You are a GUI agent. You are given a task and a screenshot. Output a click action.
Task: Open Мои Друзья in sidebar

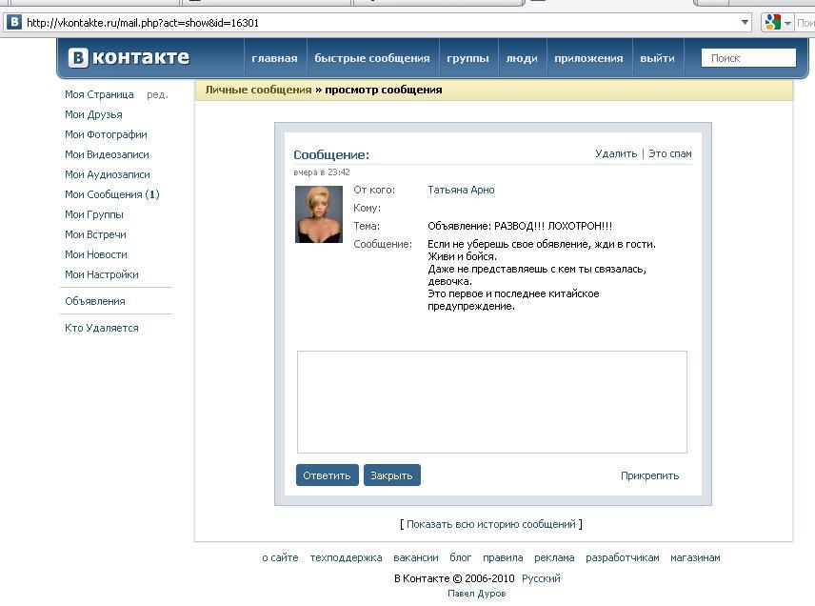pyautogui.click(x=93, y=114)
